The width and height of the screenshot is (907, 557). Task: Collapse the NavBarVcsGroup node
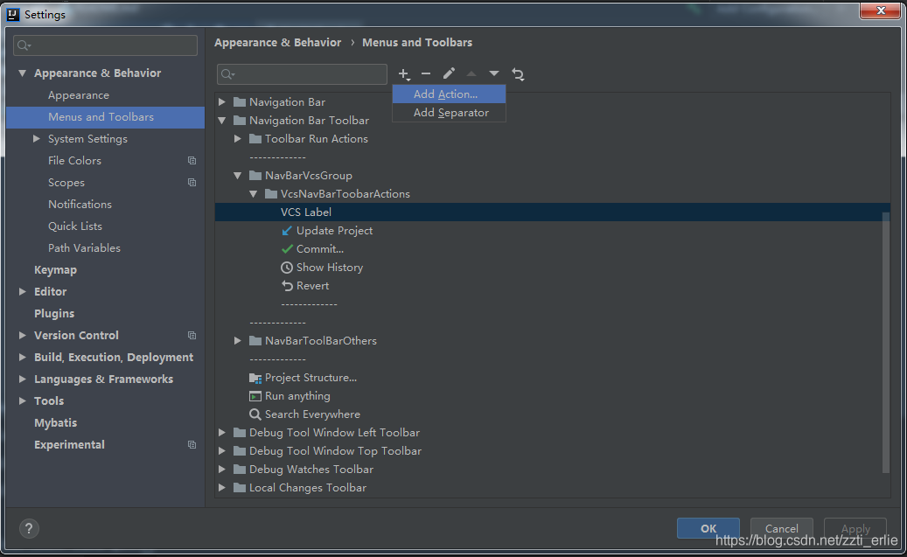pos(238,176)
